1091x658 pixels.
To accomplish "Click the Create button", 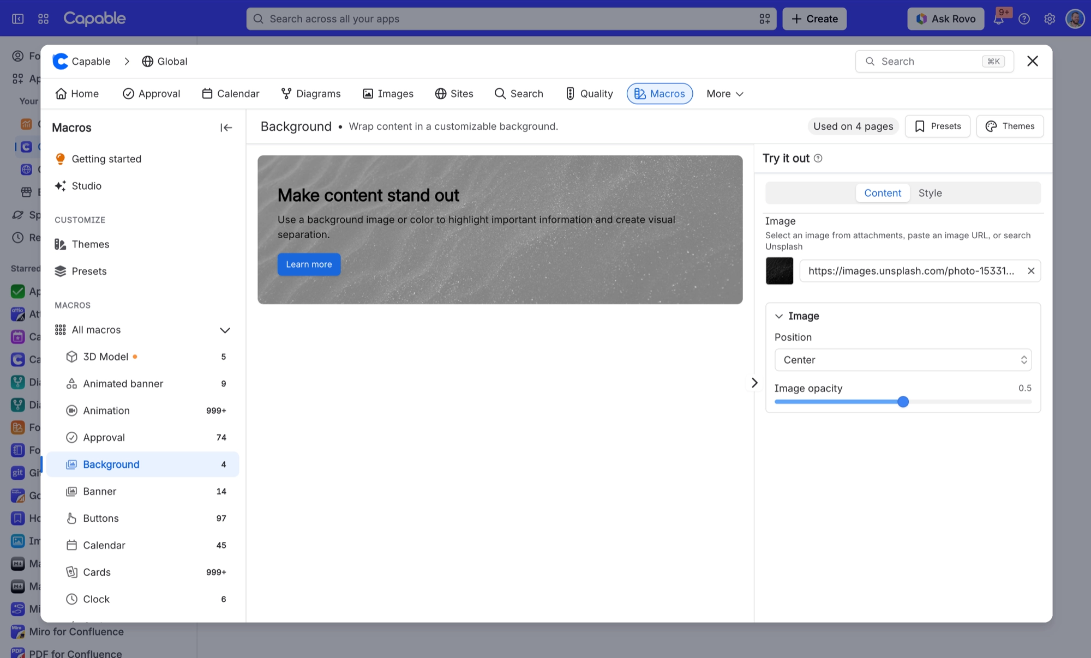I will click(x=814, y=19).
